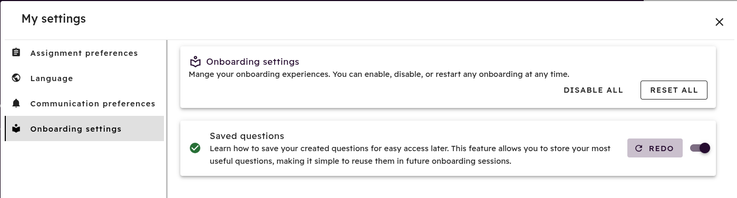
Task: Click the circular arrow icon in REDO
Action: click(639, 148)
